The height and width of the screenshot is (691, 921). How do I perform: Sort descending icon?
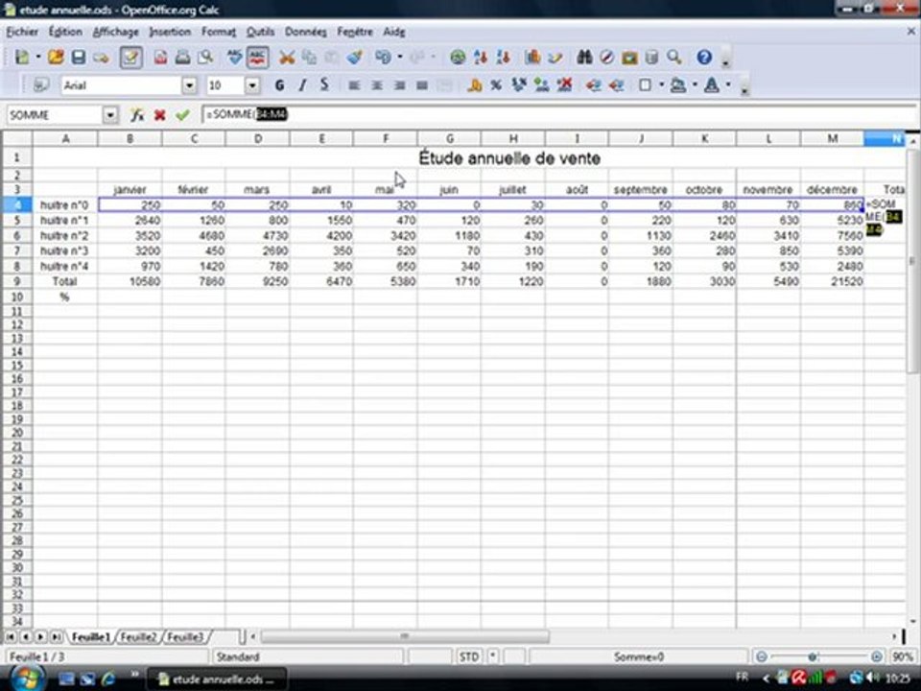[x=503, y=57]
